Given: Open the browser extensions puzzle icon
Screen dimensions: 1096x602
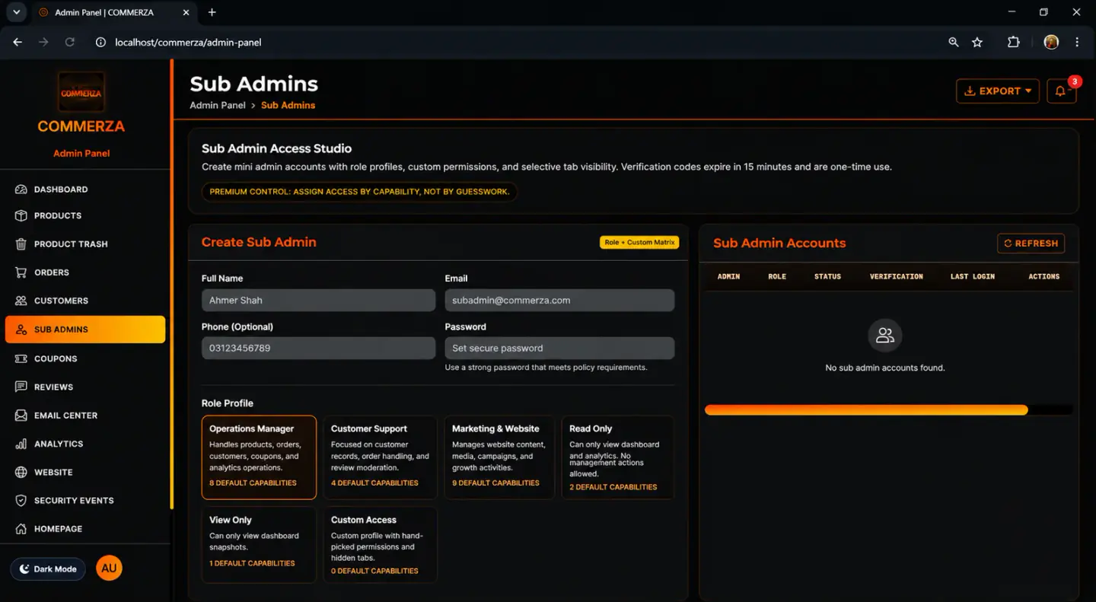Looking at the screenshot, I should click(1014, 43).
